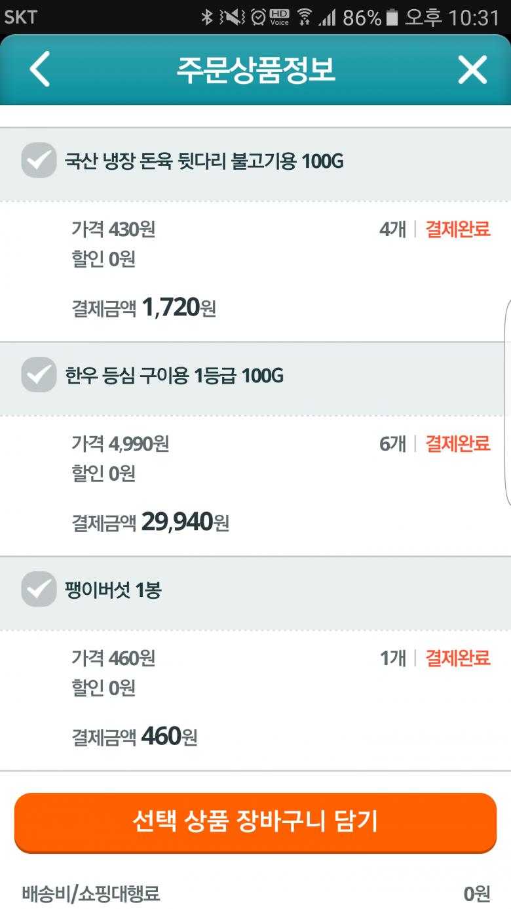Tap 결제완료 status for 팽이버섯
This screenshot has width=511, height=909.
coord(458,658)
